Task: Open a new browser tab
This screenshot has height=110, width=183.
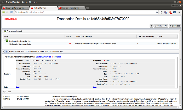Action: tap(87, 8)
